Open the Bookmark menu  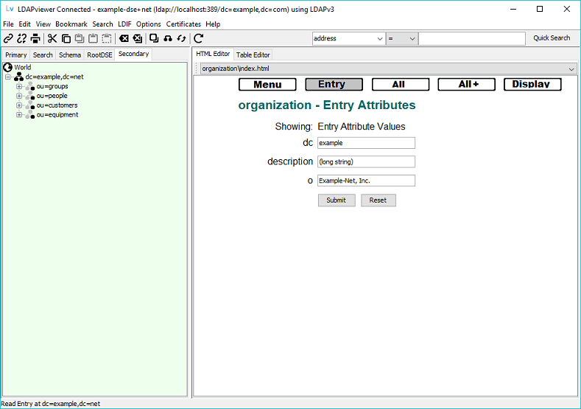pos(71,24)
